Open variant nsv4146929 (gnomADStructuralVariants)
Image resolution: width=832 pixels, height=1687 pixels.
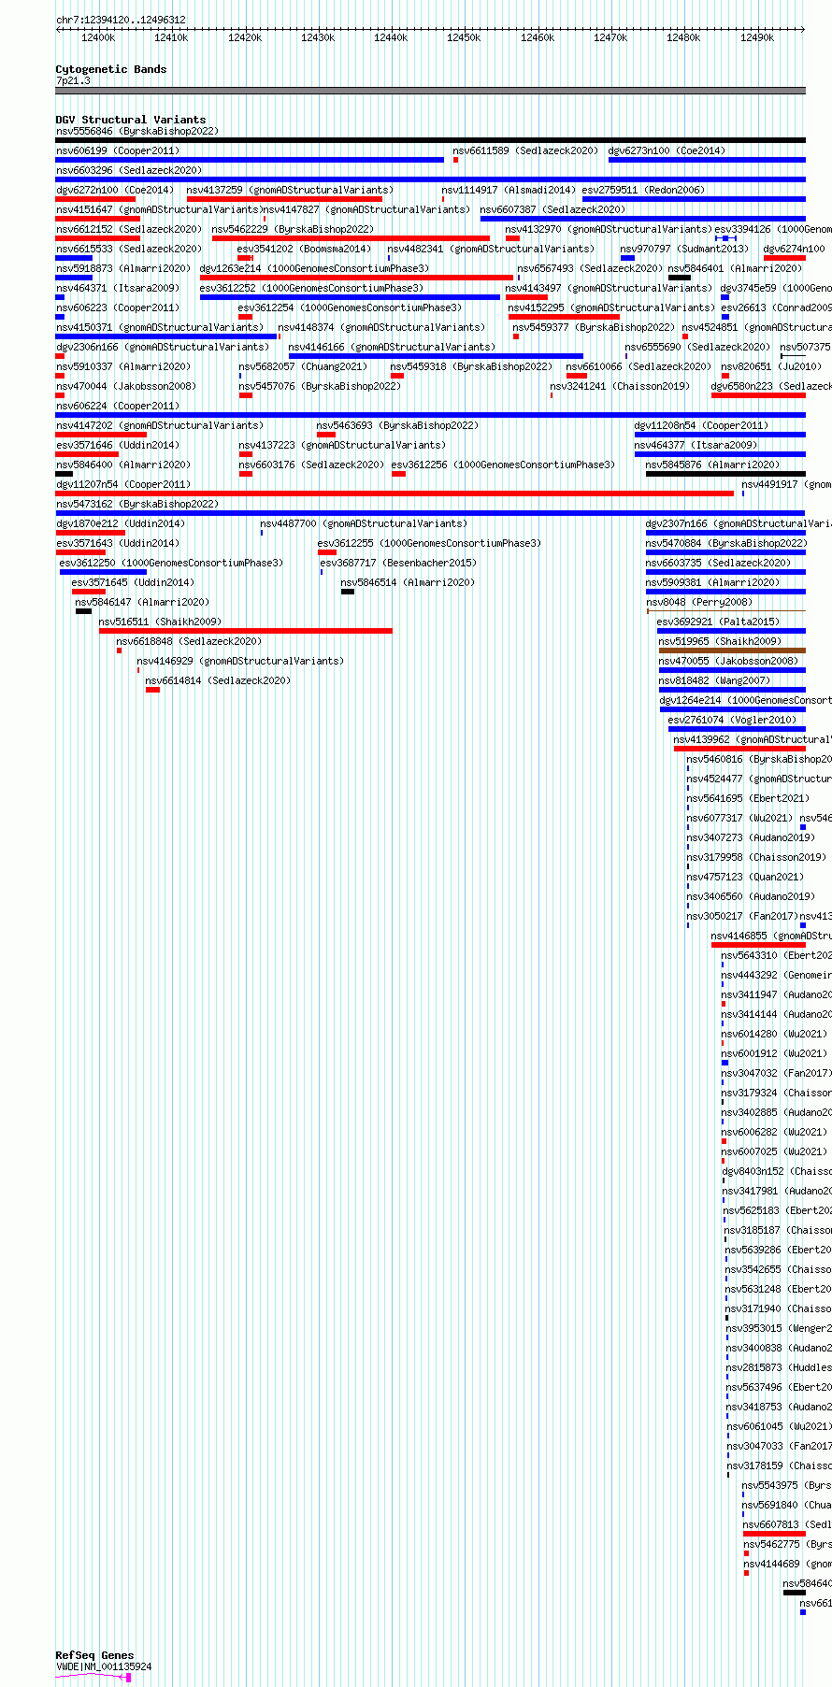240,661
